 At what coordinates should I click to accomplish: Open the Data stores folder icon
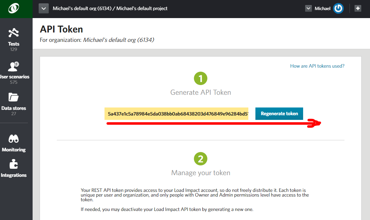click(13, 97)
